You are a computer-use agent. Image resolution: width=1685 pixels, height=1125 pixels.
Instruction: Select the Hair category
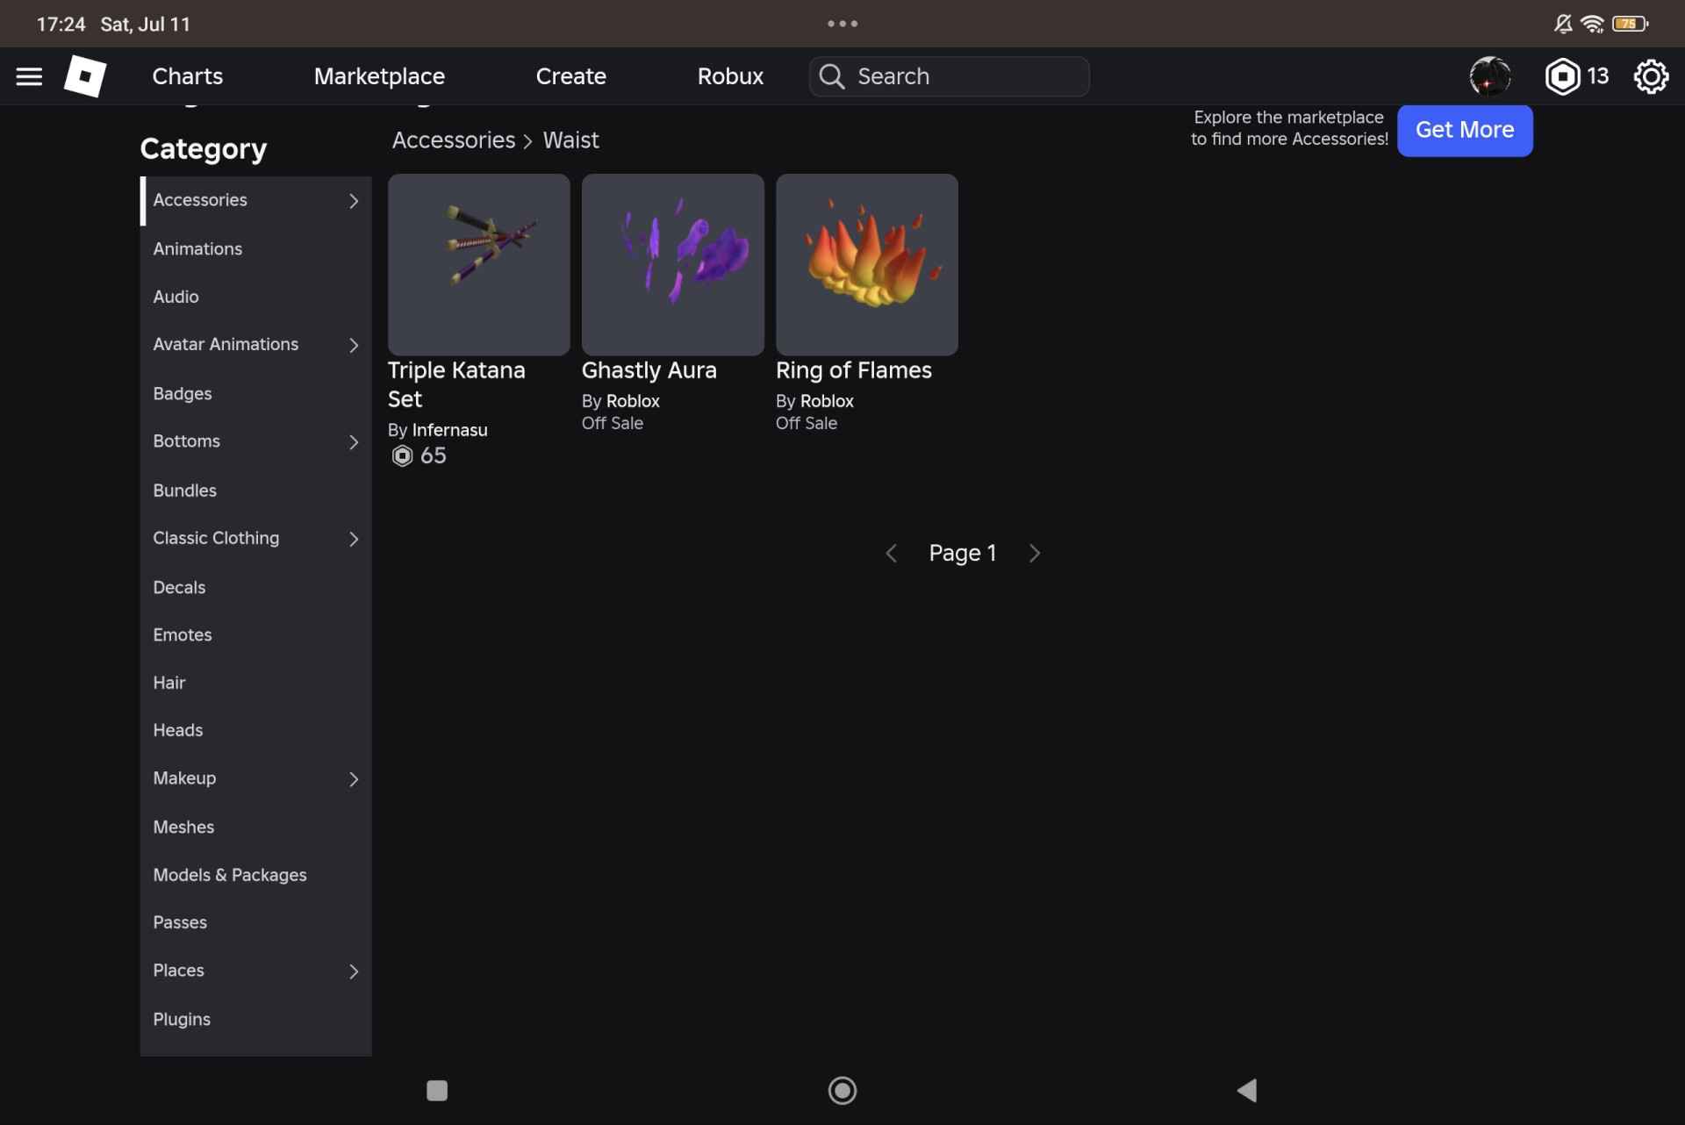(255, 683)
